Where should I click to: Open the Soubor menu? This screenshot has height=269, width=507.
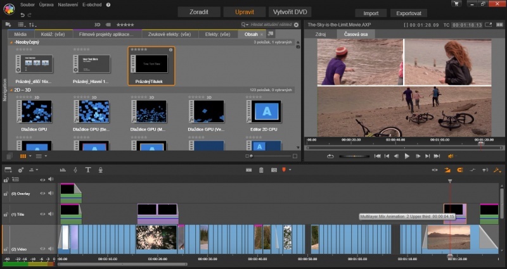pos(27,4)
